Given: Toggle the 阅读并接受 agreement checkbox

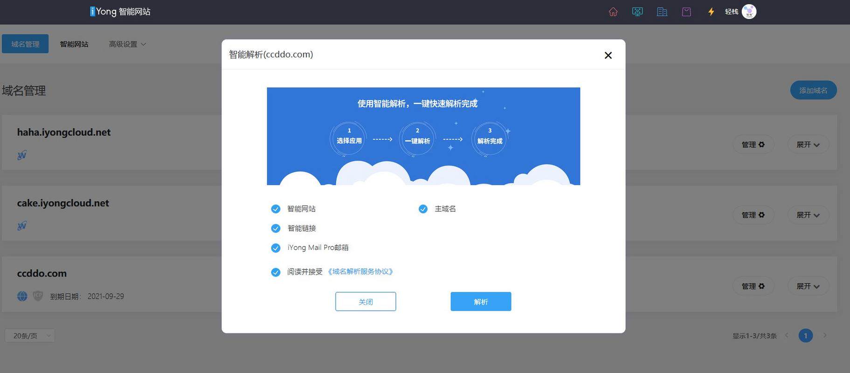Looking at the screenshot, I should tap(276, 272).
